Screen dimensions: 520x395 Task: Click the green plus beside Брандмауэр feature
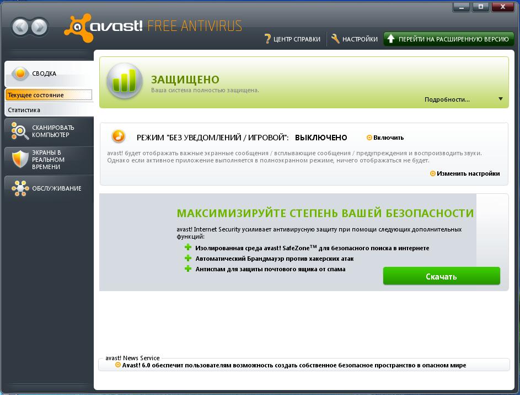coord(188,258)
